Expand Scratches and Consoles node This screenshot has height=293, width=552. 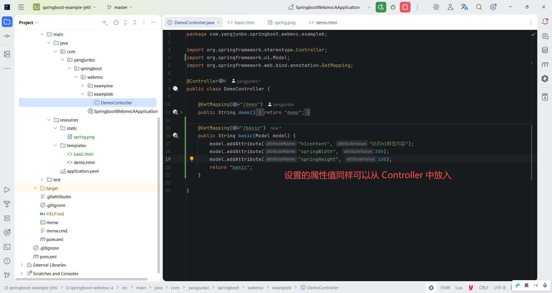point(22,273)
